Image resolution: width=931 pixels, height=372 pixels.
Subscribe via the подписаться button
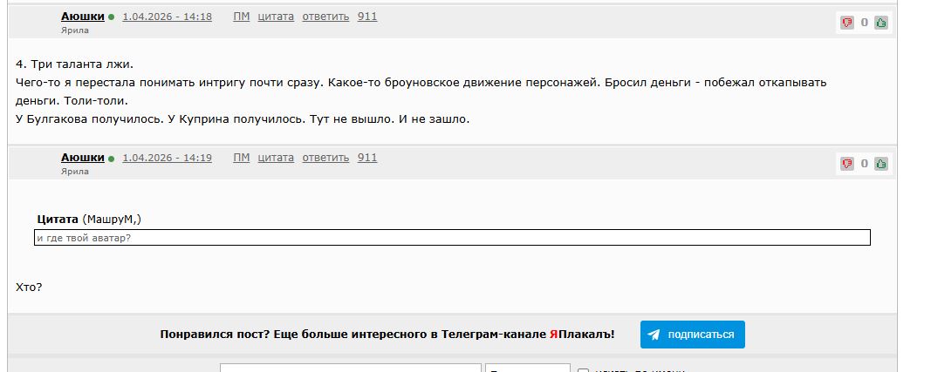[x=692, y=335]
